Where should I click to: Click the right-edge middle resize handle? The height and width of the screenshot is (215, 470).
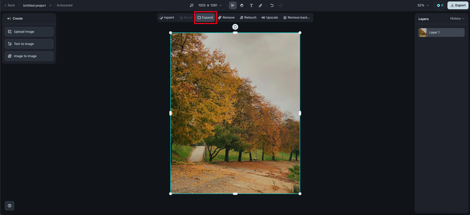300,113
